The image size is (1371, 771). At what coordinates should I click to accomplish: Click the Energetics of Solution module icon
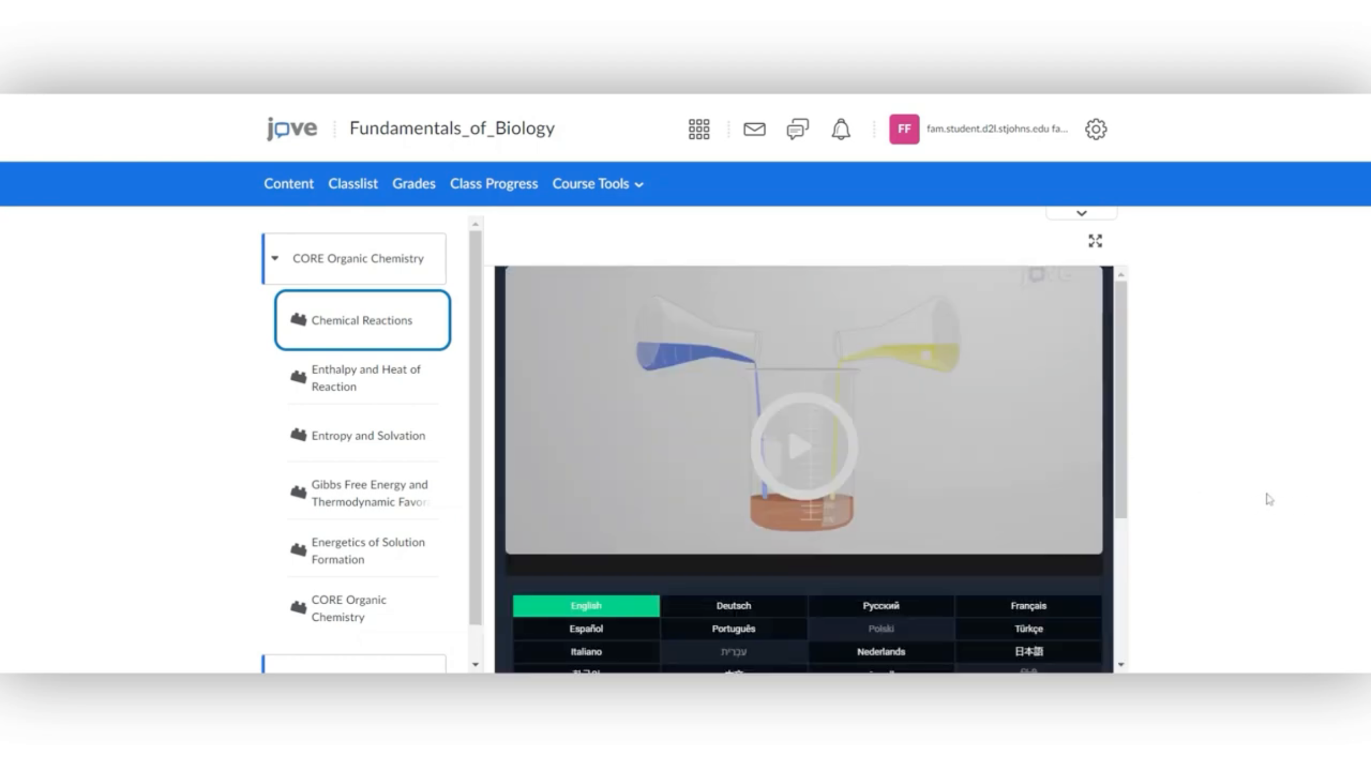[298, 550]
